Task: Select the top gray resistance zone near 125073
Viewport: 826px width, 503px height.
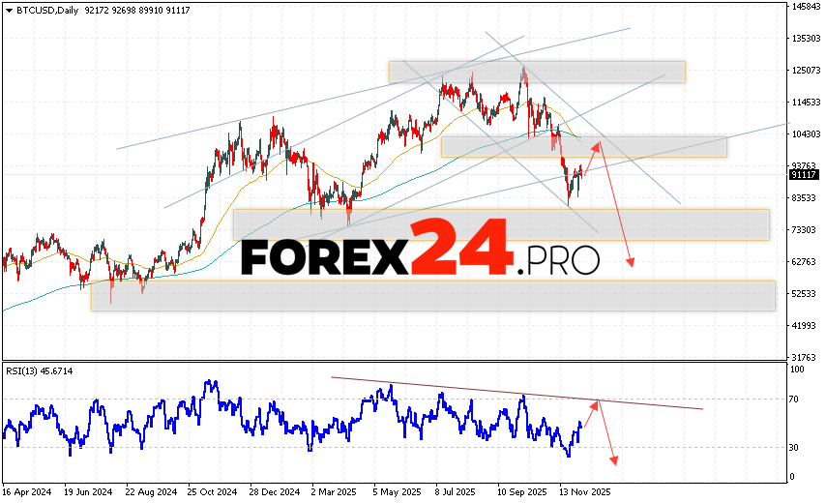Action: (537, 72)
